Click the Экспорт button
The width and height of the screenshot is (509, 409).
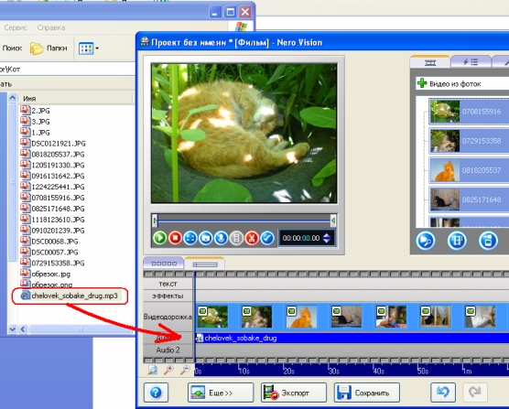click(x=294, y=393)
